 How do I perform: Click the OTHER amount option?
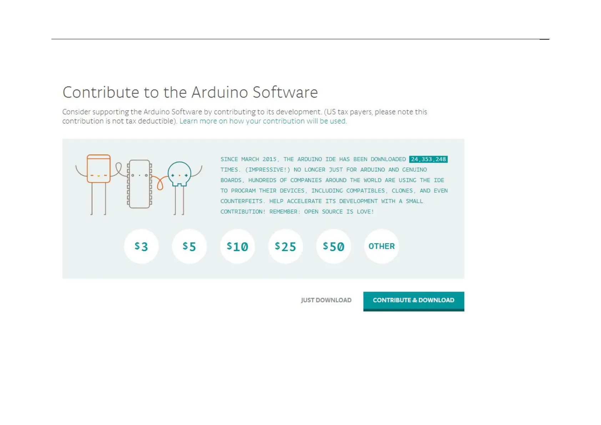tap(382, 246)
